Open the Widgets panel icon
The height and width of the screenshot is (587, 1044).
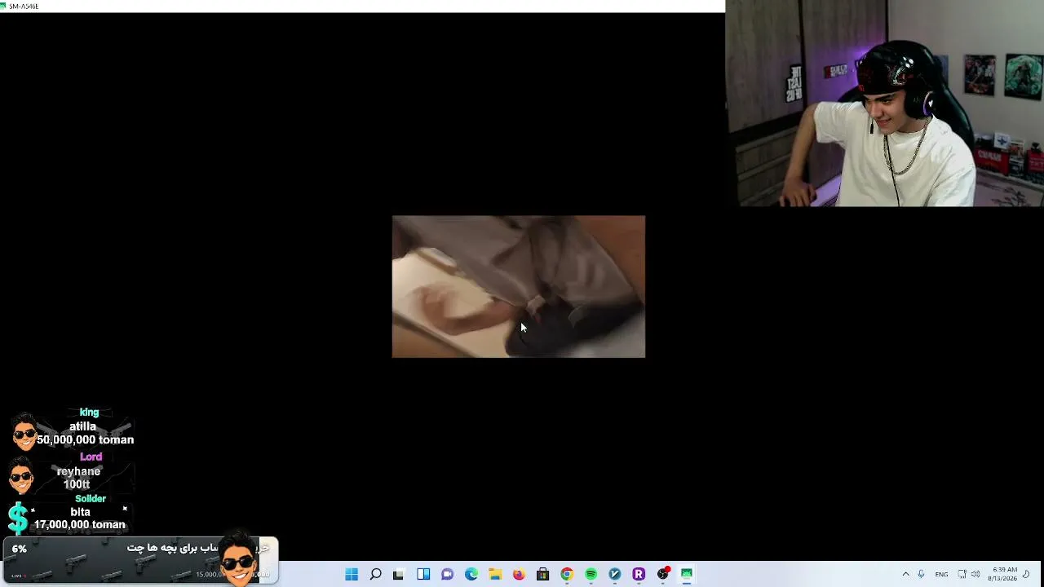pyautogui.click(x=423, y=574)
